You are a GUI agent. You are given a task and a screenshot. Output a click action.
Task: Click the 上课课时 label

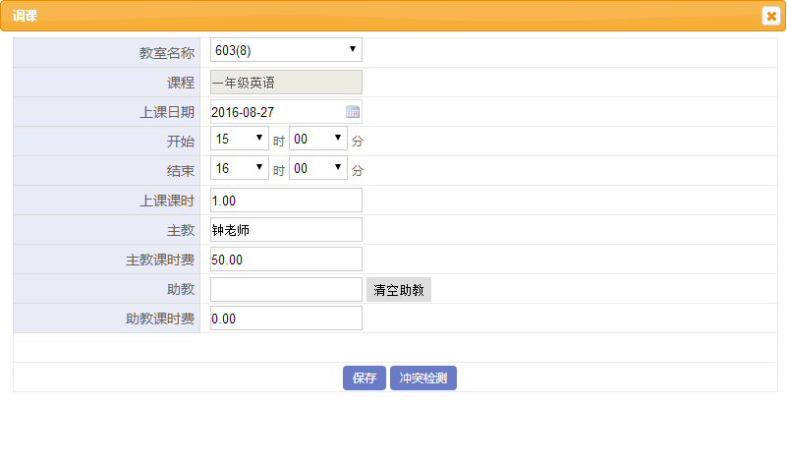point(167,201)
